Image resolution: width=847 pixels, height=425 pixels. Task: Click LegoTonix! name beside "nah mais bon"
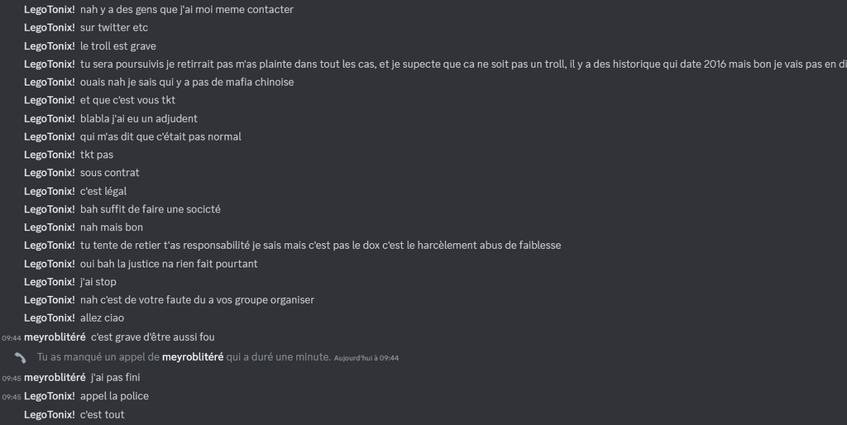pyautogui.click(x=49, y=227)
